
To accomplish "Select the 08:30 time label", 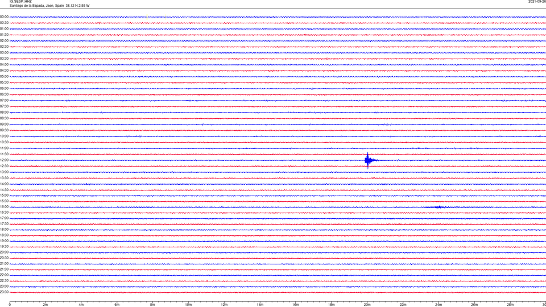I will [x=4, y=118].
